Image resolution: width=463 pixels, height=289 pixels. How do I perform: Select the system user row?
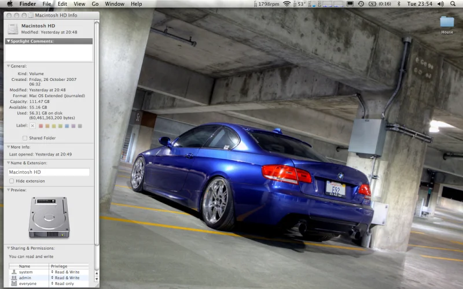click(x=49, y=272)
